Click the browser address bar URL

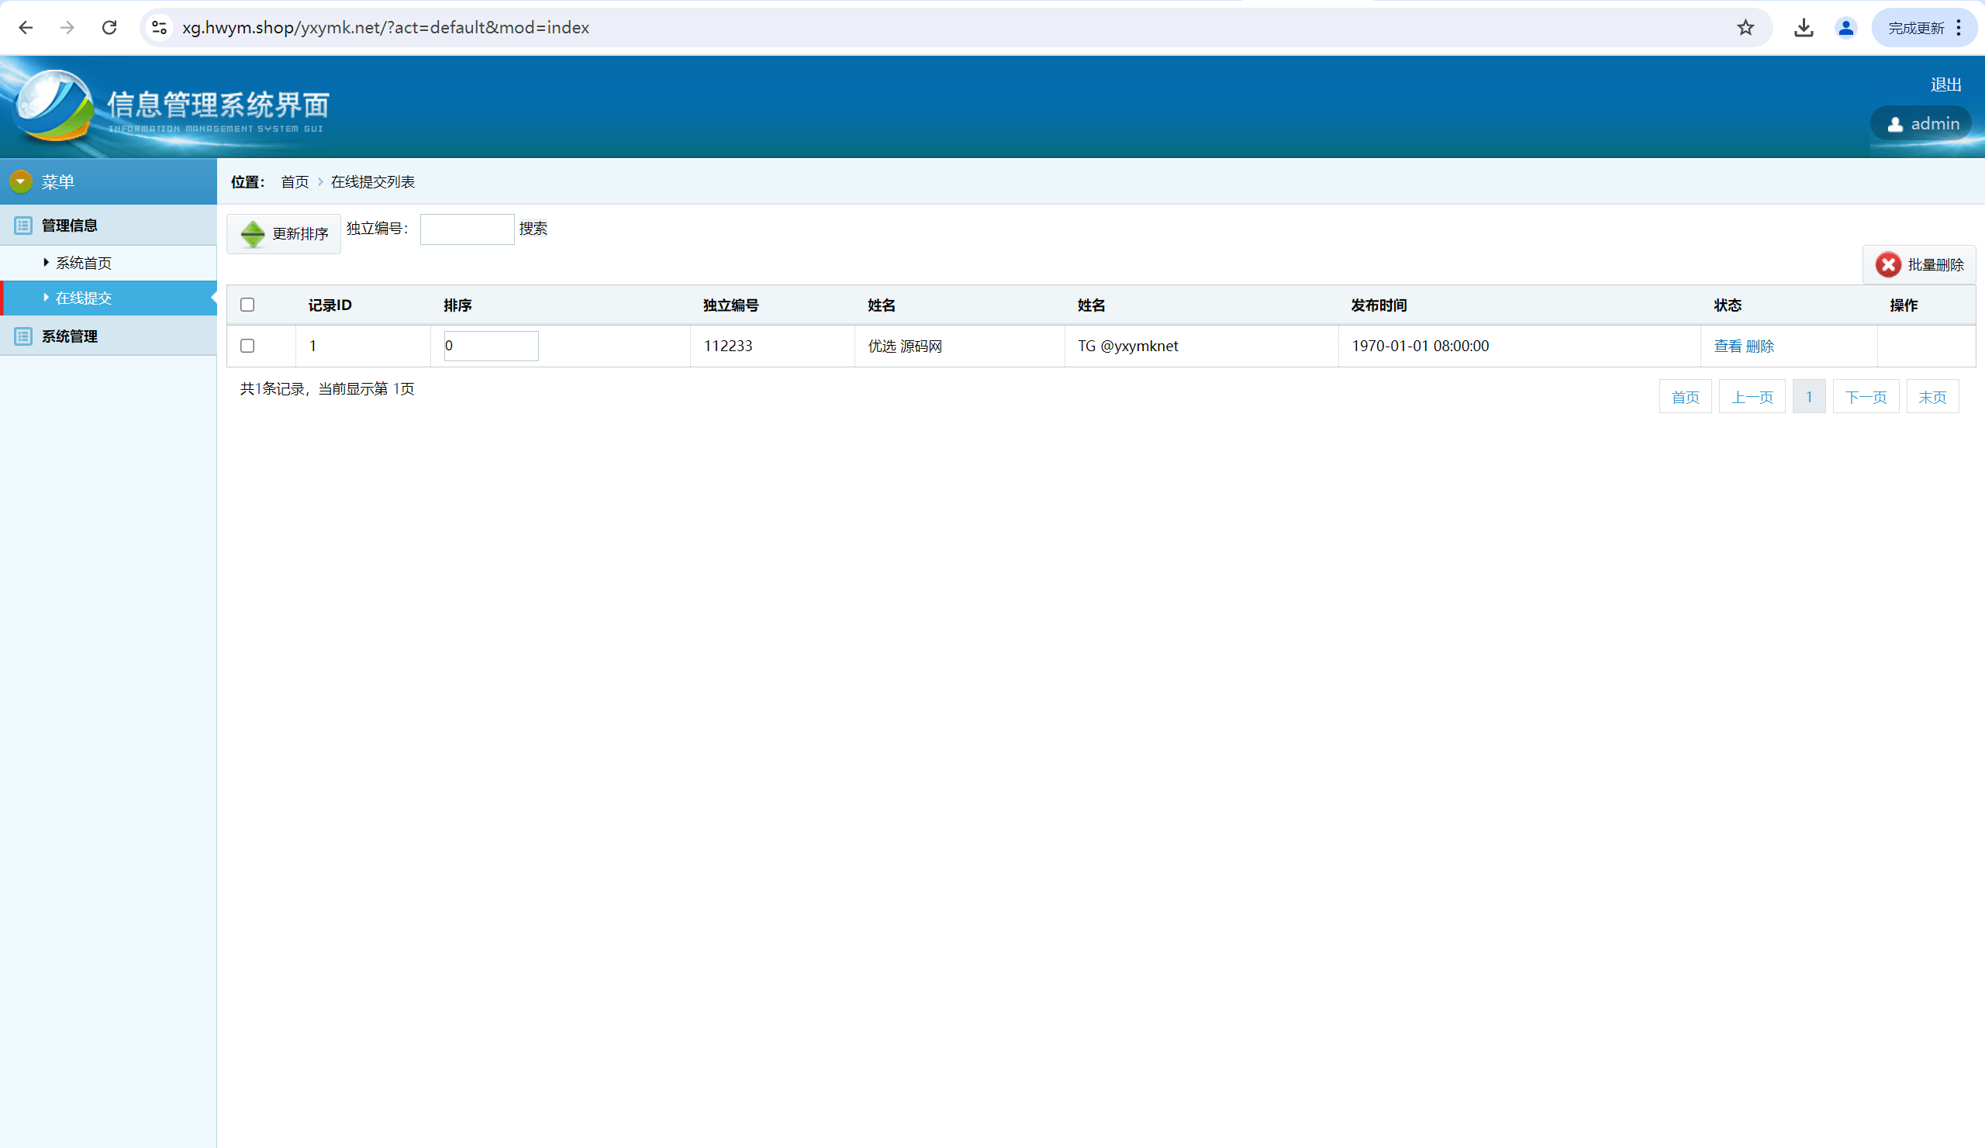pos(386,28)
